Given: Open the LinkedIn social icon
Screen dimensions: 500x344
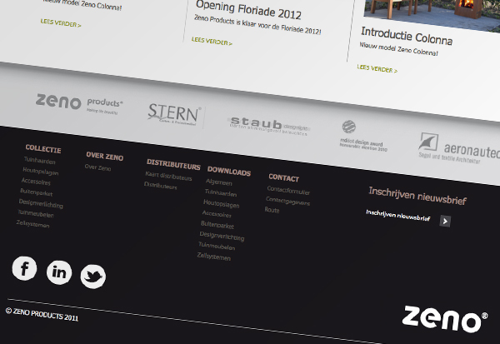Looking at the screenshot, I should [x=59, y=272].
